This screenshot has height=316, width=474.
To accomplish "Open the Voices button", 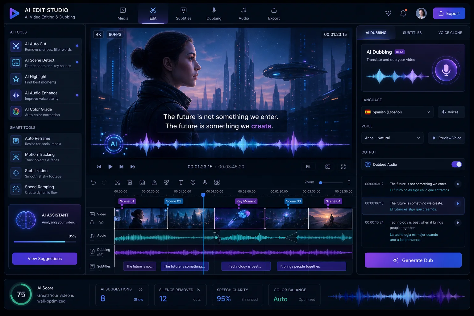I will click(451, 112).
